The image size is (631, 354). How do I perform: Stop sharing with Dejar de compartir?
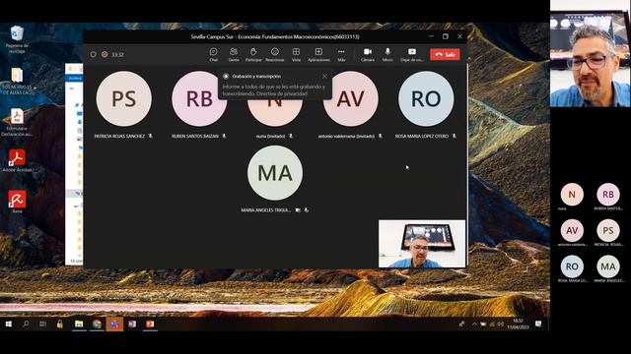(412, 55)
